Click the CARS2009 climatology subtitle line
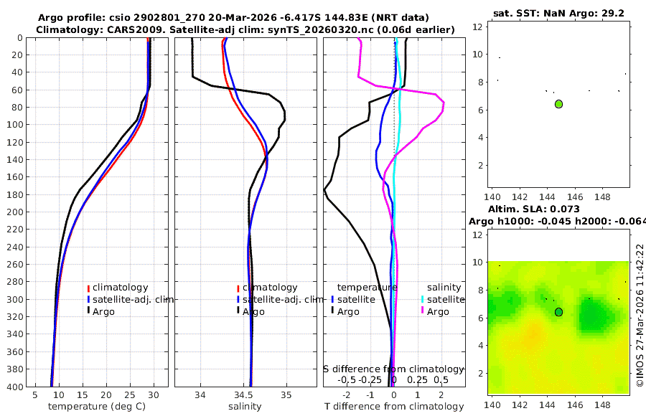Screen dimensions: 646x416 click(245, 29)
